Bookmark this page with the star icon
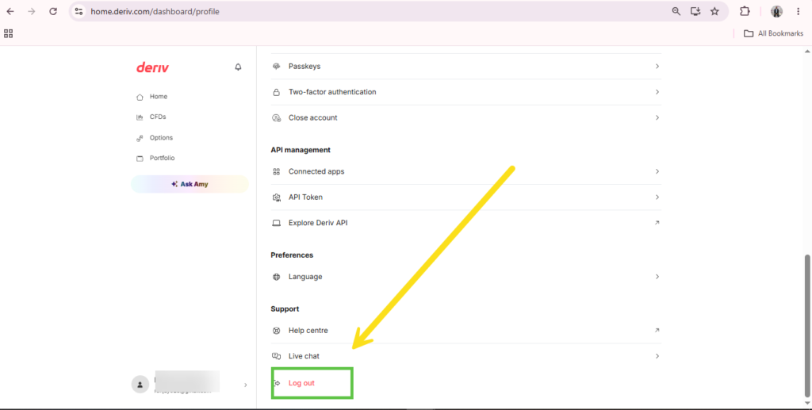Viewport: 812px width, 410px height. point(714,11)
